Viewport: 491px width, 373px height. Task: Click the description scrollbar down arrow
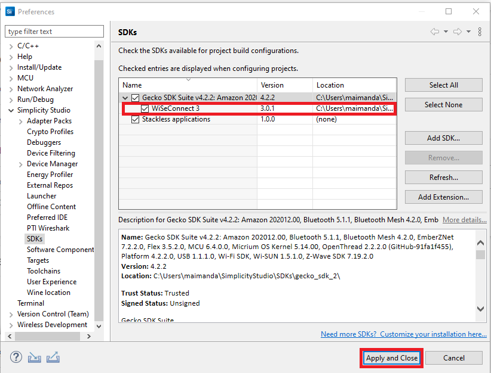coord(481,309)
